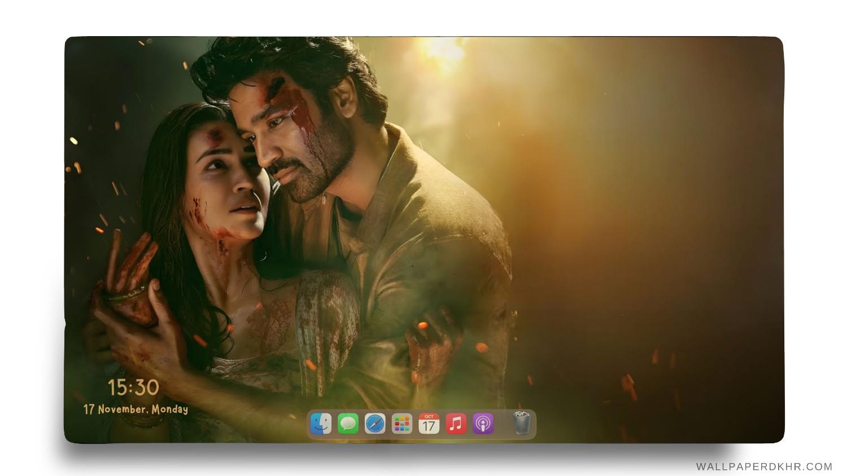Image resolution: width=847 pixels, height=476 pixels.
Task: Select the date text 17 November, Monday
Action: click(136, 411)
